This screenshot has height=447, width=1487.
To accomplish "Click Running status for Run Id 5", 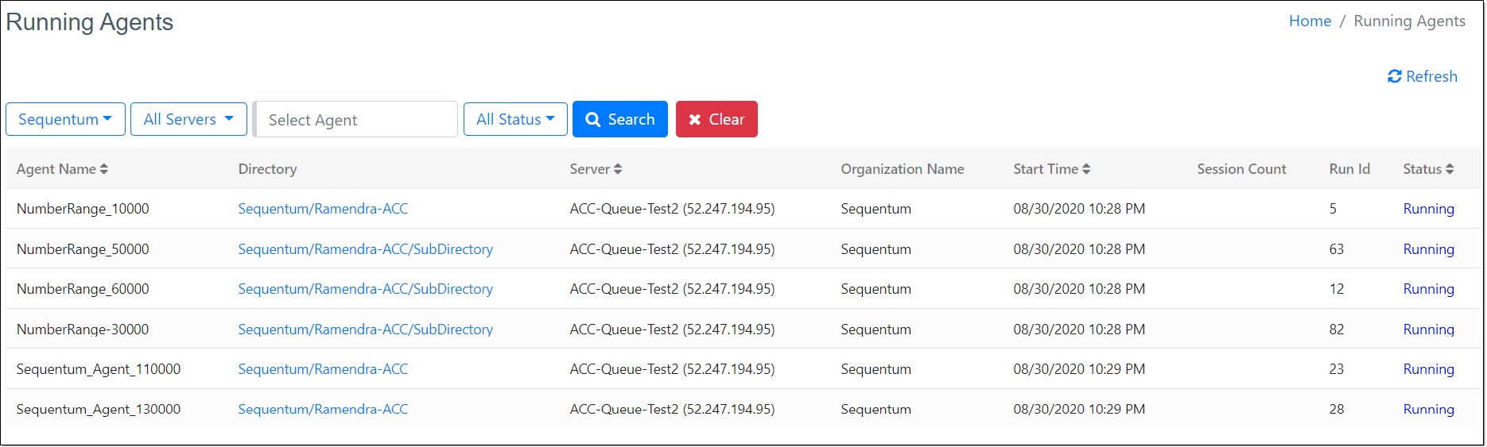I will tap(1428, 209).
